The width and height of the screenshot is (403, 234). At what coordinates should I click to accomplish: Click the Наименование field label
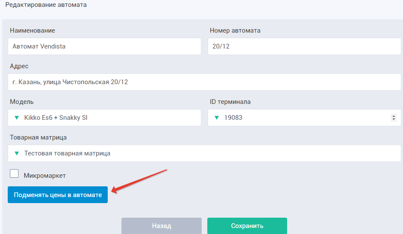click(x=33, y=30)
